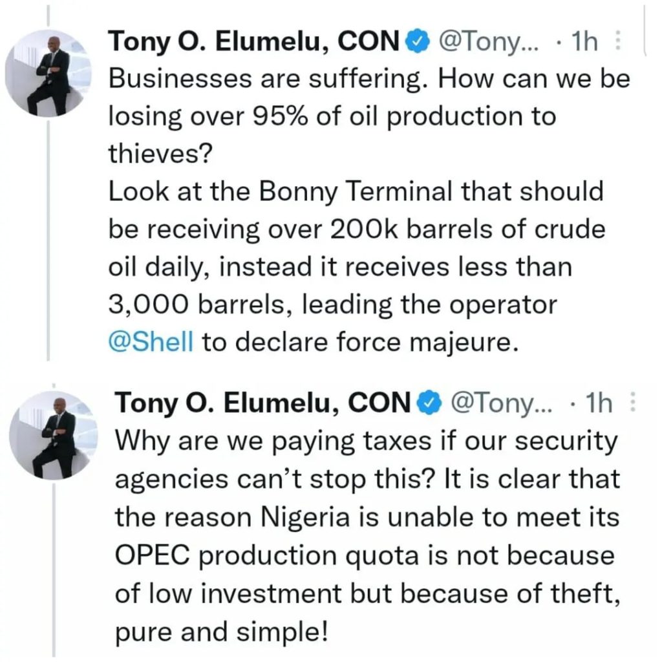Click the Tony O. Elumelu name in first tweet
The width and height of the screenshot is (662, 662).
255,43
